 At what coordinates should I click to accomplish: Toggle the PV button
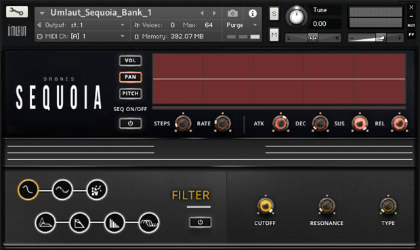click(x=411, y=35)
